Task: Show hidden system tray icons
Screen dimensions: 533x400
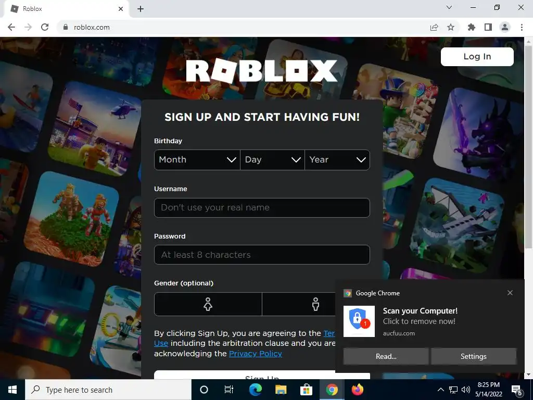Action: click(440, 390)
